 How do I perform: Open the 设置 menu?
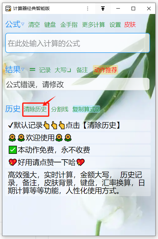[x=115, y=25]
